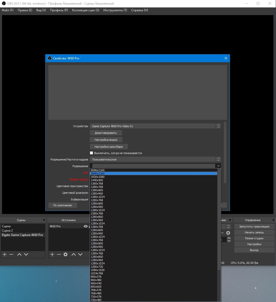Open the Вид (V) menu
This screenshot has height=302, width=276.
coord(41,10)
